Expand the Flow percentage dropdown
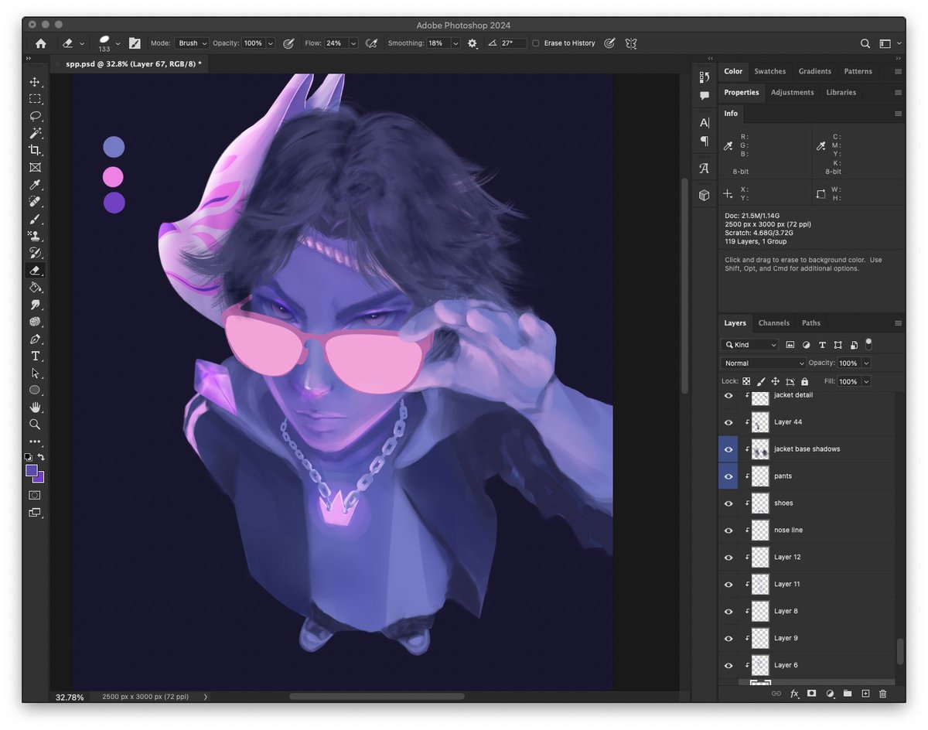The height and width of the screenshot is (730, 928). click(x=353, y=43)
